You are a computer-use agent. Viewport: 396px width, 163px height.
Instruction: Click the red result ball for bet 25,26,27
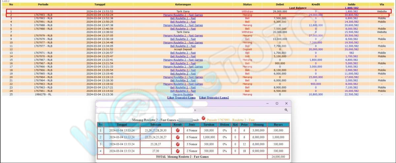pyautogui.click(x=178, y=144)
